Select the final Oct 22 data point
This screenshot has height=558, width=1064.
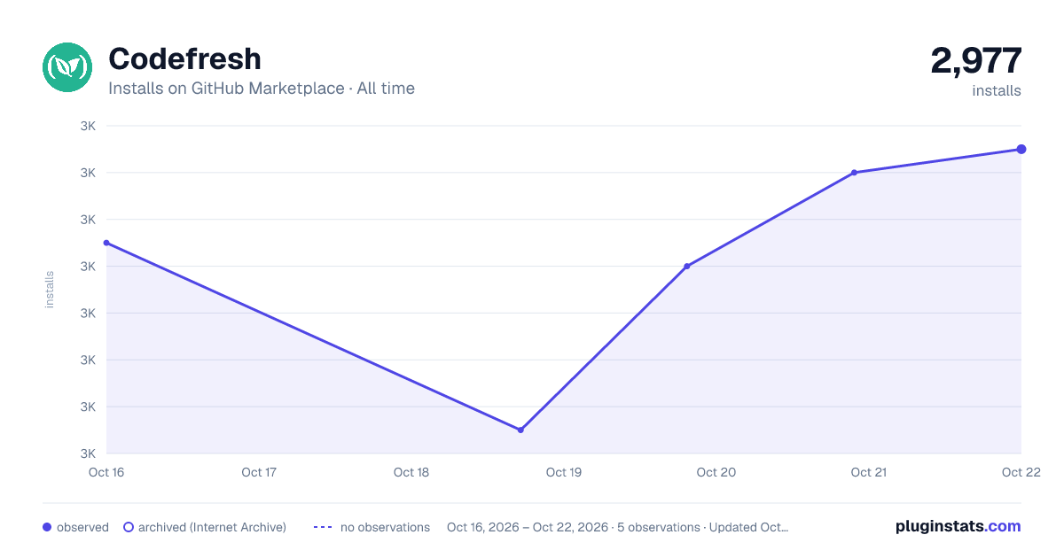pyautogui.click(x=1021, y=149)
